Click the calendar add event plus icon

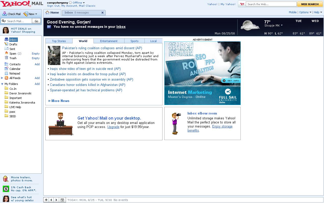46,200
